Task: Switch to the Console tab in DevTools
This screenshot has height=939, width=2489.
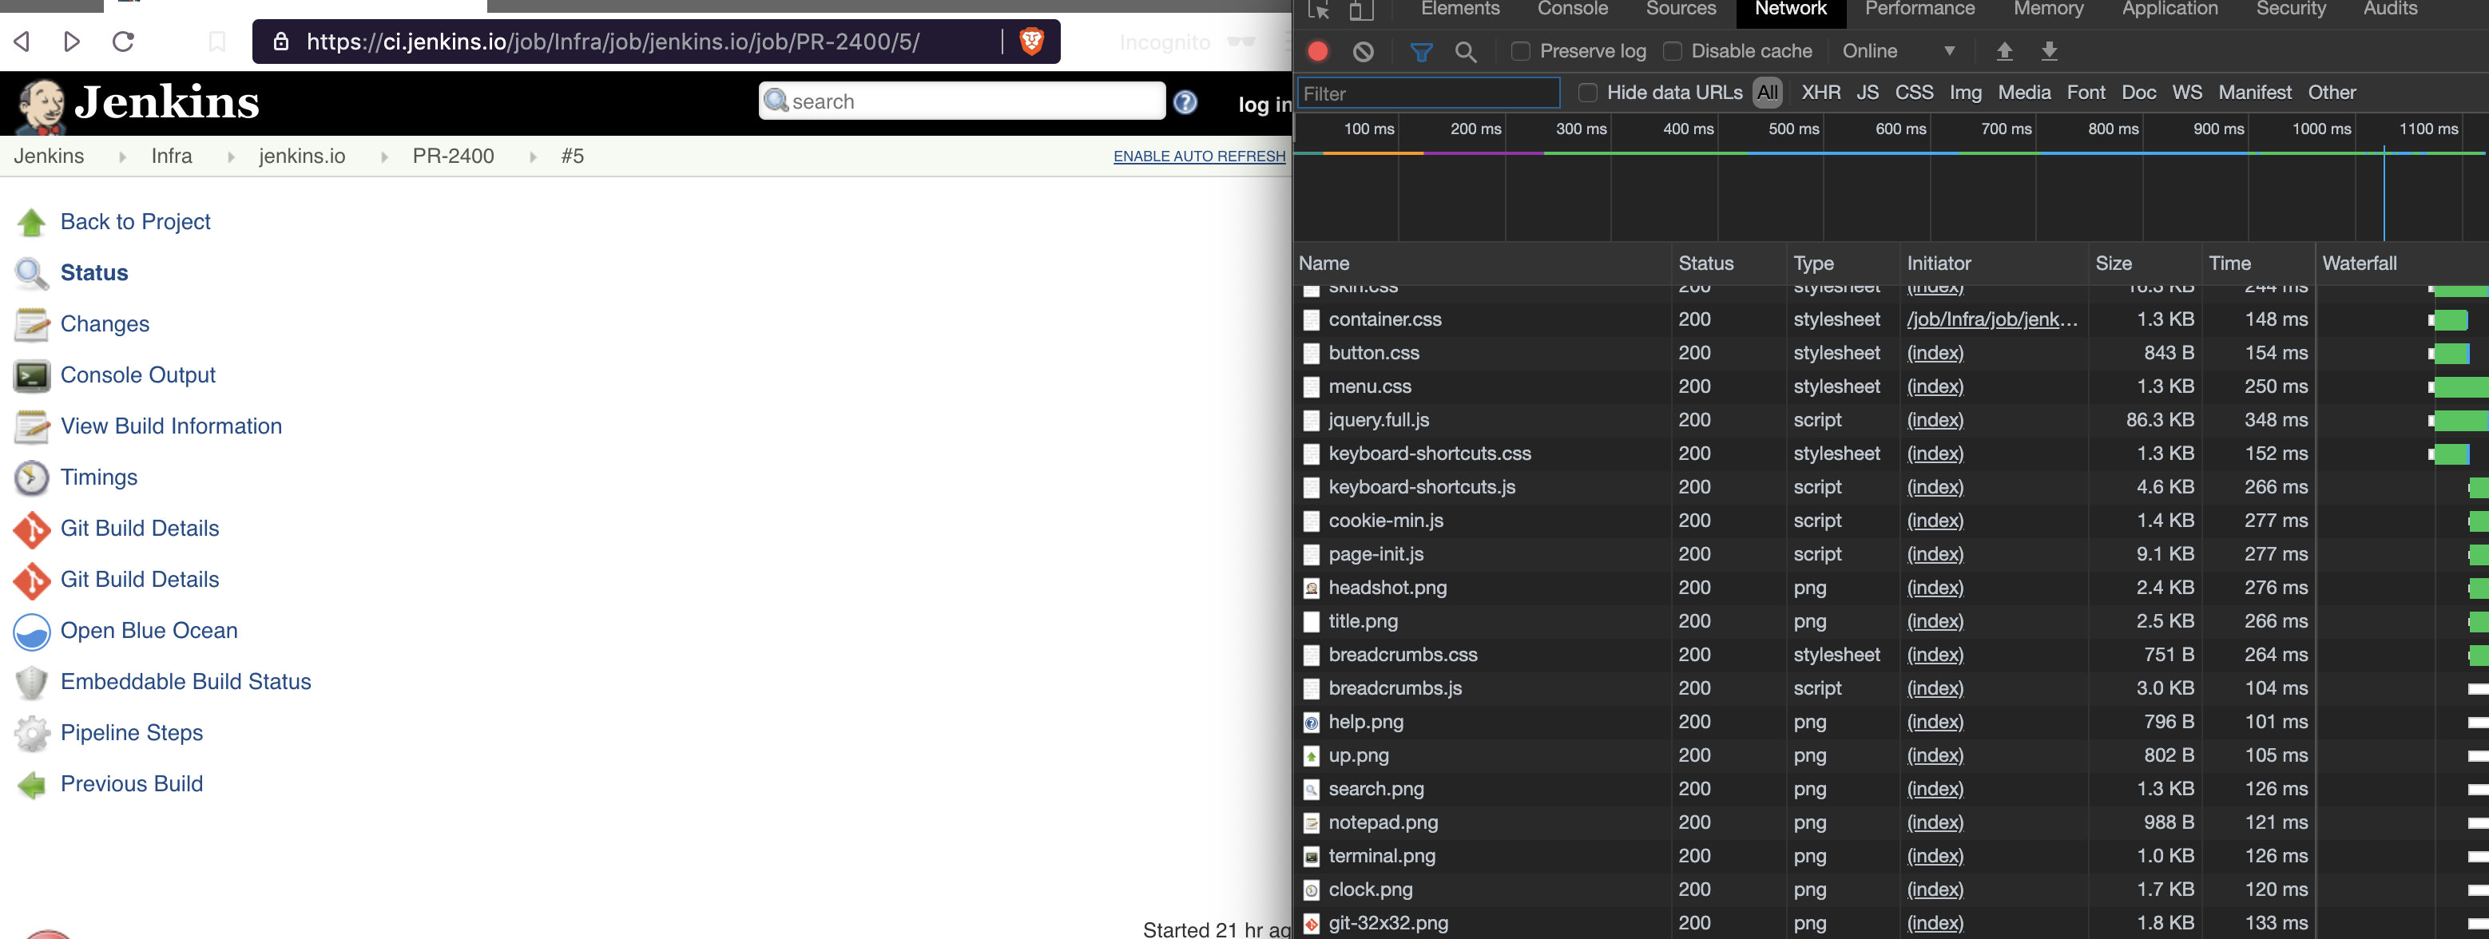Action: point(1572,9)
